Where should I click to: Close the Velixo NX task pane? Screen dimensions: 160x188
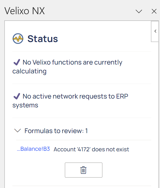click(x=154, y=11)
